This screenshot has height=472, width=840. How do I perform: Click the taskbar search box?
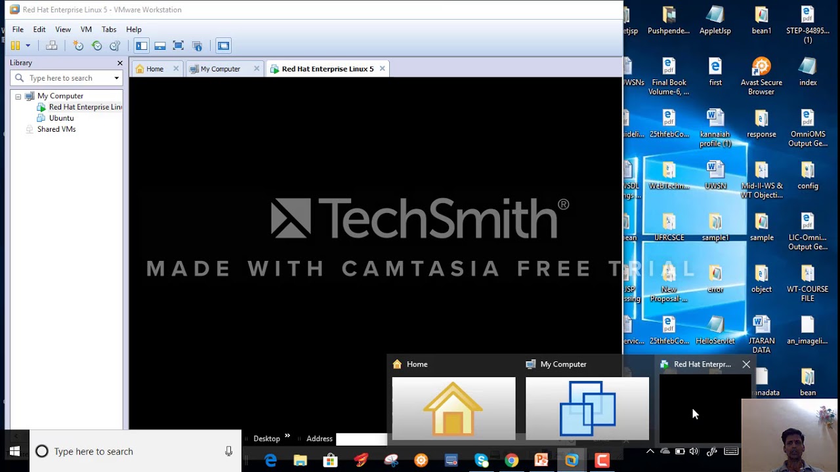(x=136, y=451)
